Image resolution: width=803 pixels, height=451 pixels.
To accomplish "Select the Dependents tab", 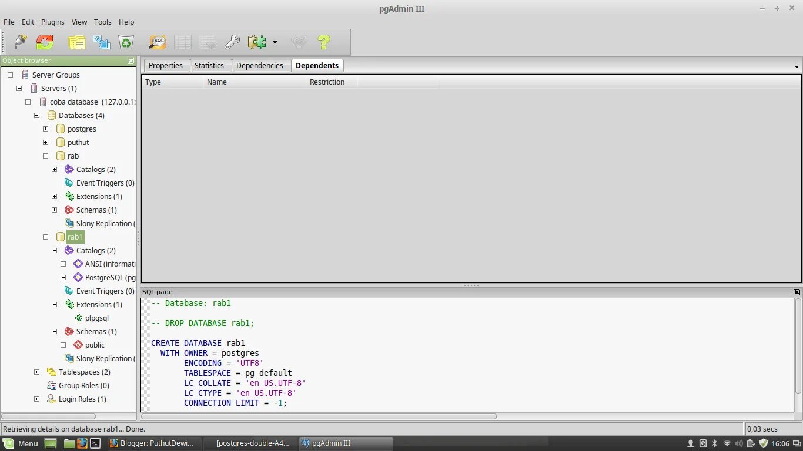I will (317, 65).
